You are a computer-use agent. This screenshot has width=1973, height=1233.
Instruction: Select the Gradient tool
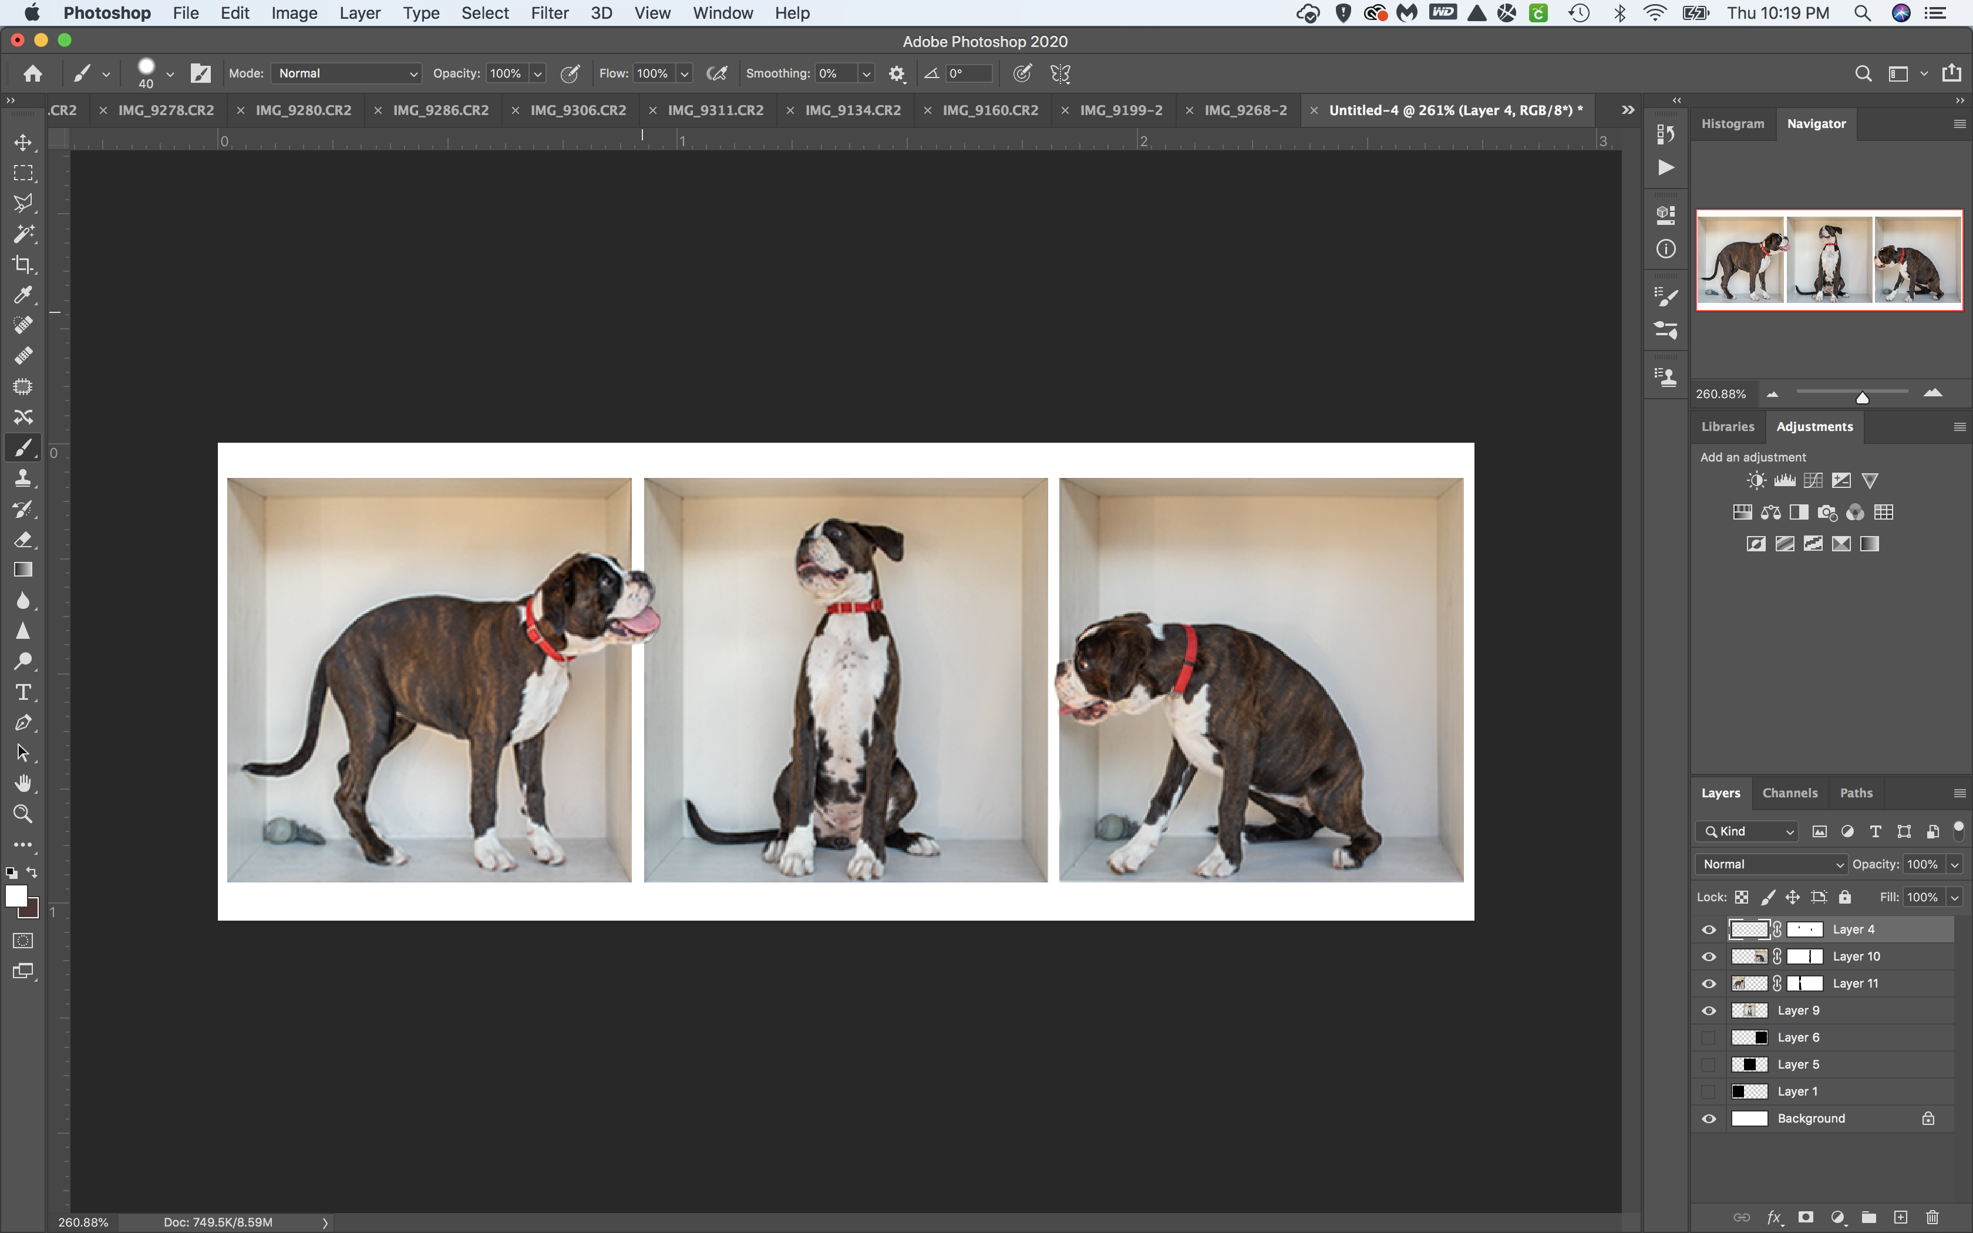(x=23, y=569)
